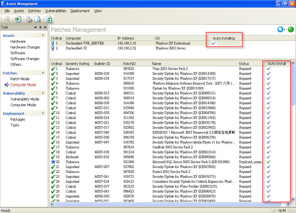Toggle Auto-Install for SQL Server 2005 SP2
296x213 pixels.
coord(269,162)
